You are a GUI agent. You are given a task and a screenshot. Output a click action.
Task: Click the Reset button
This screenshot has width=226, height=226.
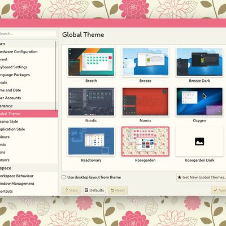(118, 190)
